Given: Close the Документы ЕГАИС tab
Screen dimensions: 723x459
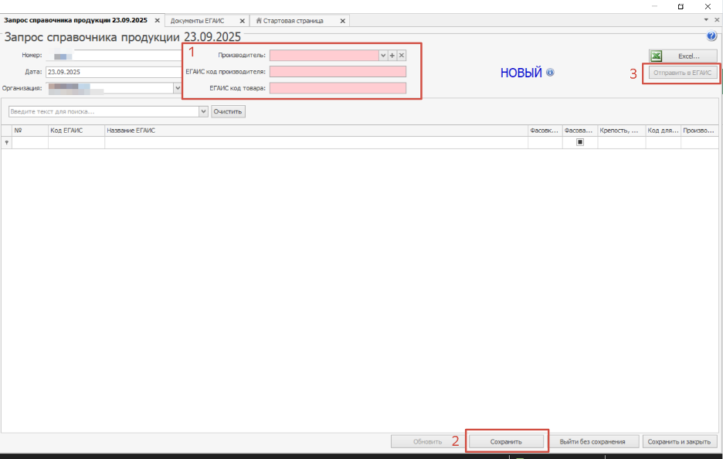Looking at the screenshot, I should (x=242, y=21).
